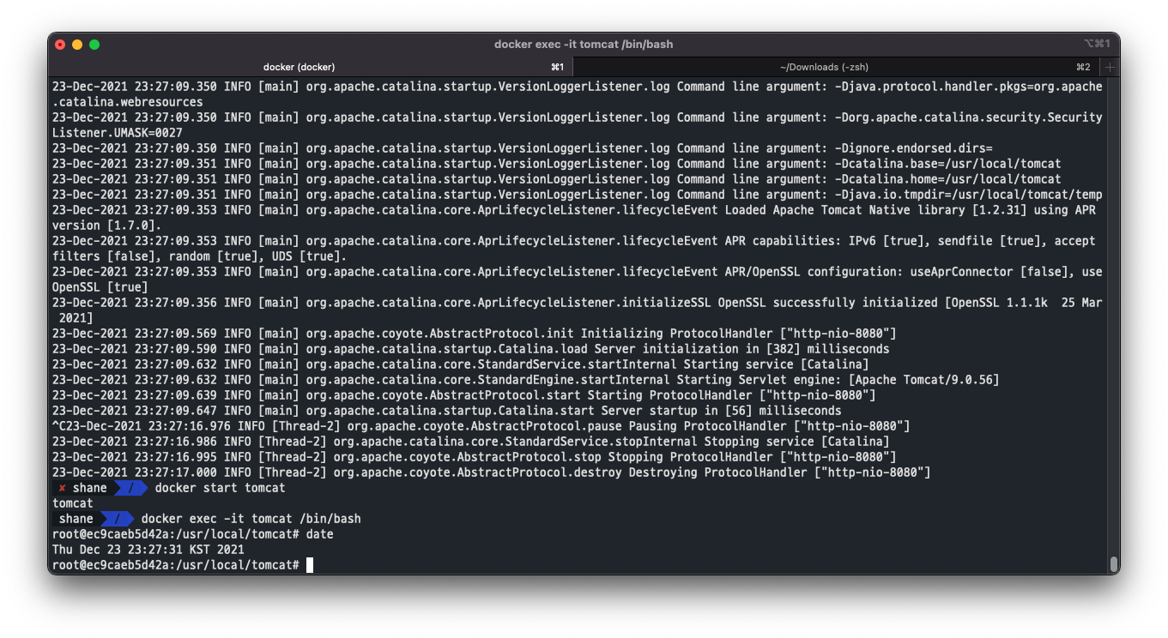Click the red close window button
This screenshot has width=1168, height=638.
(60, 45)
